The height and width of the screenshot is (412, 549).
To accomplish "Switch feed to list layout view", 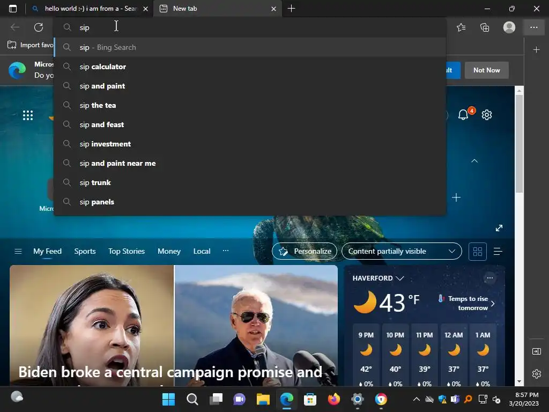I will (x=498, y=252).
